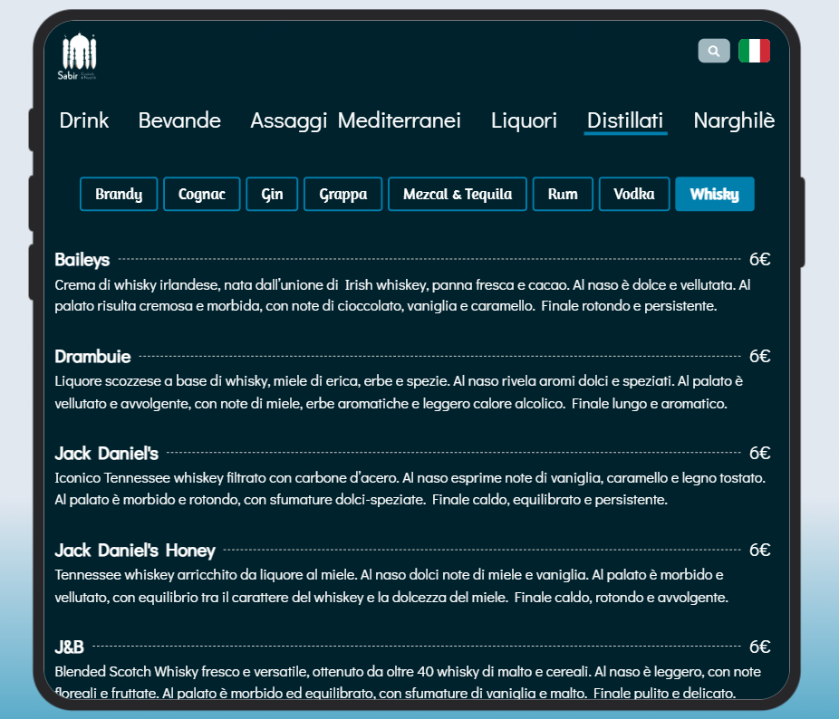Image resolution: width=839 pixels, height=719 pixels.
Task: Switch to the Bevande section
Action: click(179, 120)
